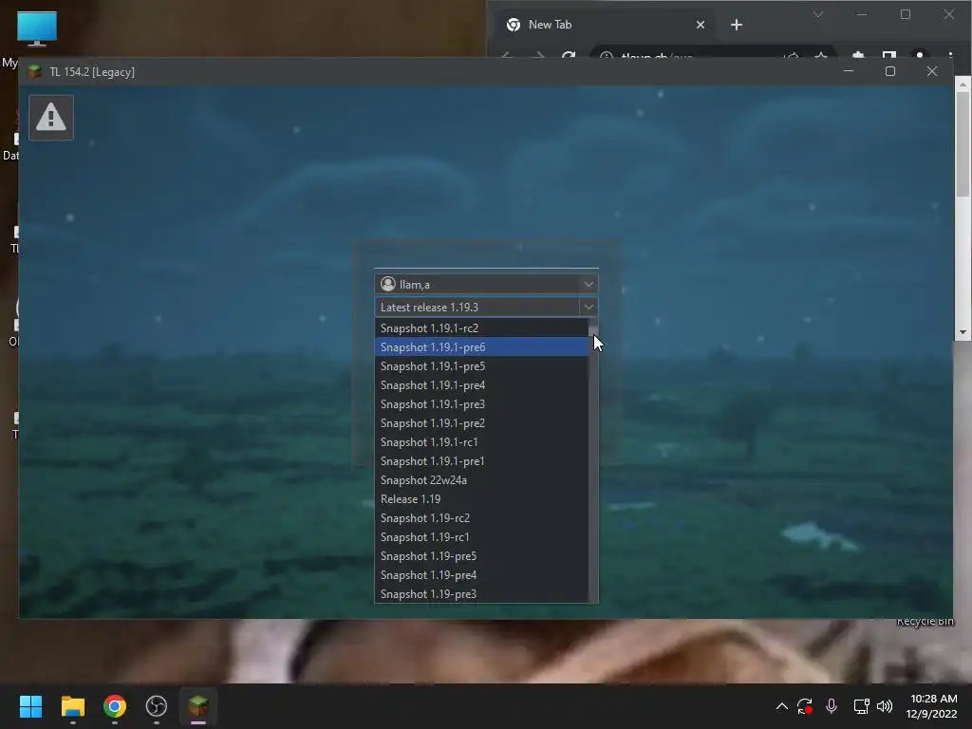Select Release 1.19 from version list
The height and width of the screenshot is (729, 972).
(481, 499)
